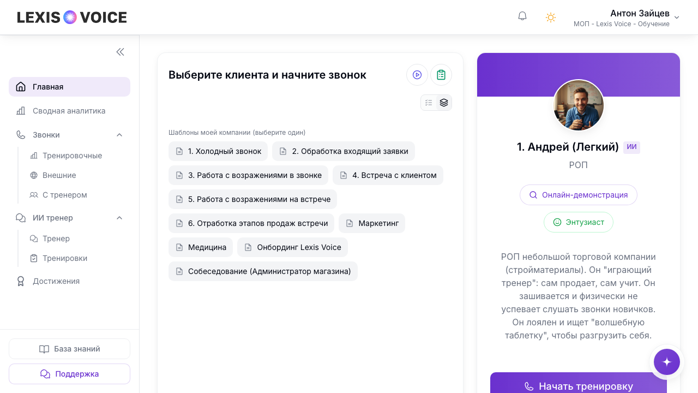Screen dimensions: 698x393
Task: Click the book icon in База знаний
Action: (44, 349)
